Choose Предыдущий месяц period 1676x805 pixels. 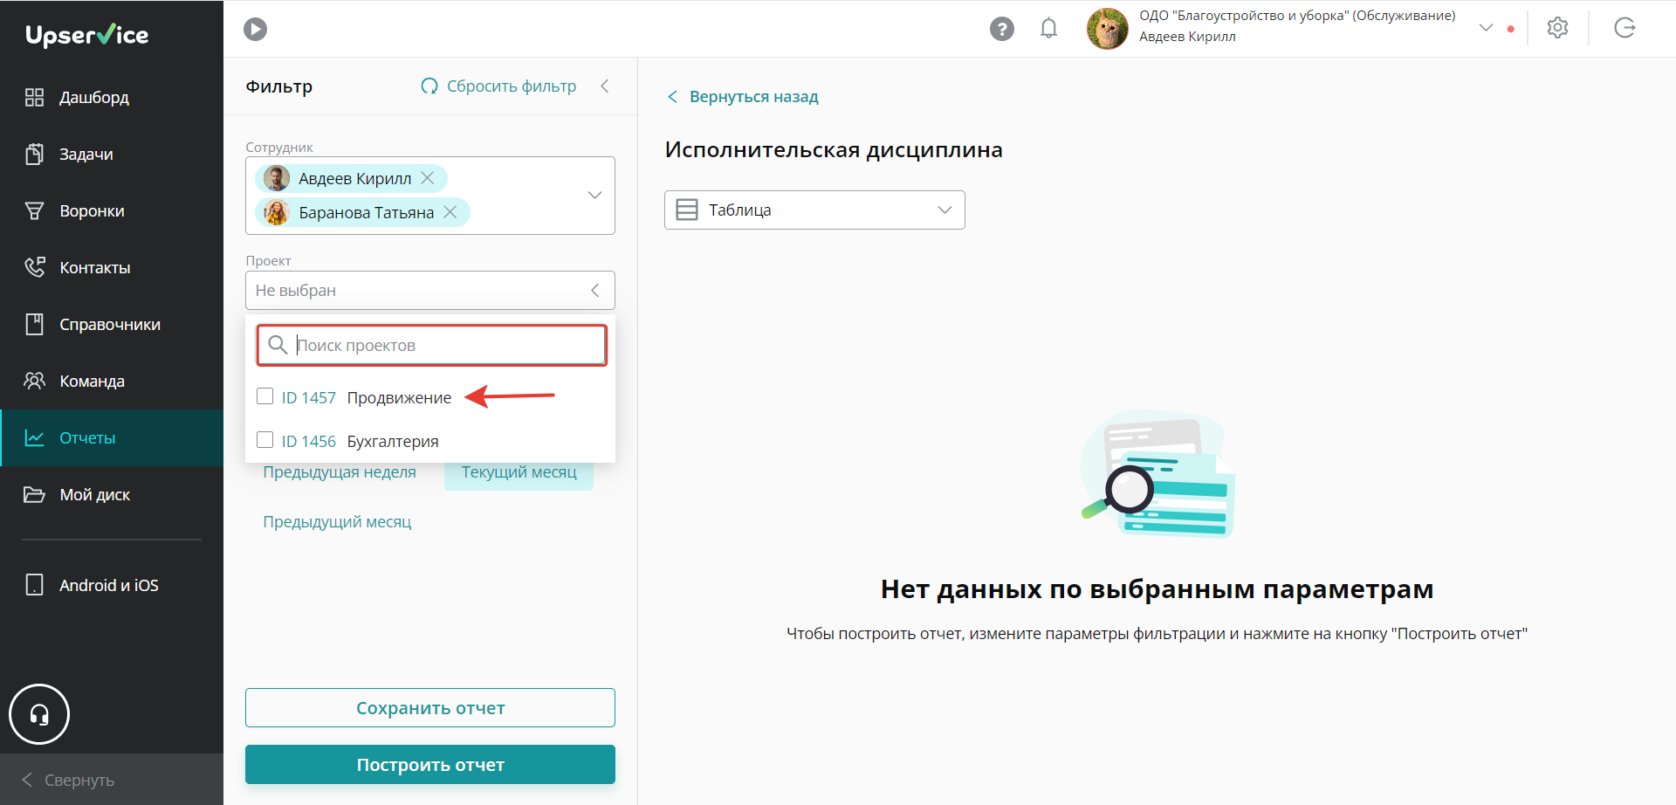[337, 522]
